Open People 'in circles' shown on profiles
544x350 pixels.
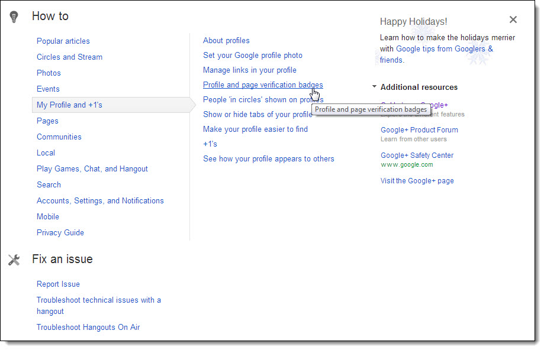coord(263,100)
